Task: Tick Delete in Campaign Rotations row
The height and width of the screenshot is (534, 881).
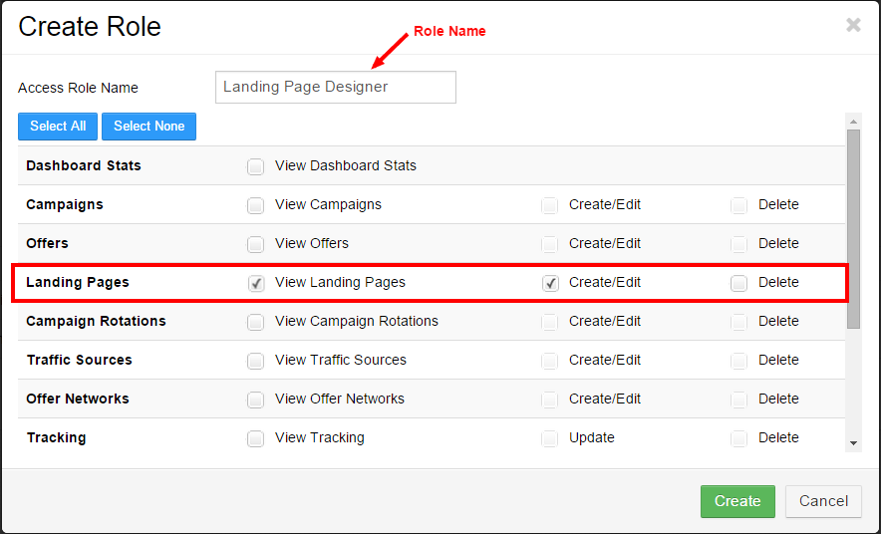Action: pos(738,322)
